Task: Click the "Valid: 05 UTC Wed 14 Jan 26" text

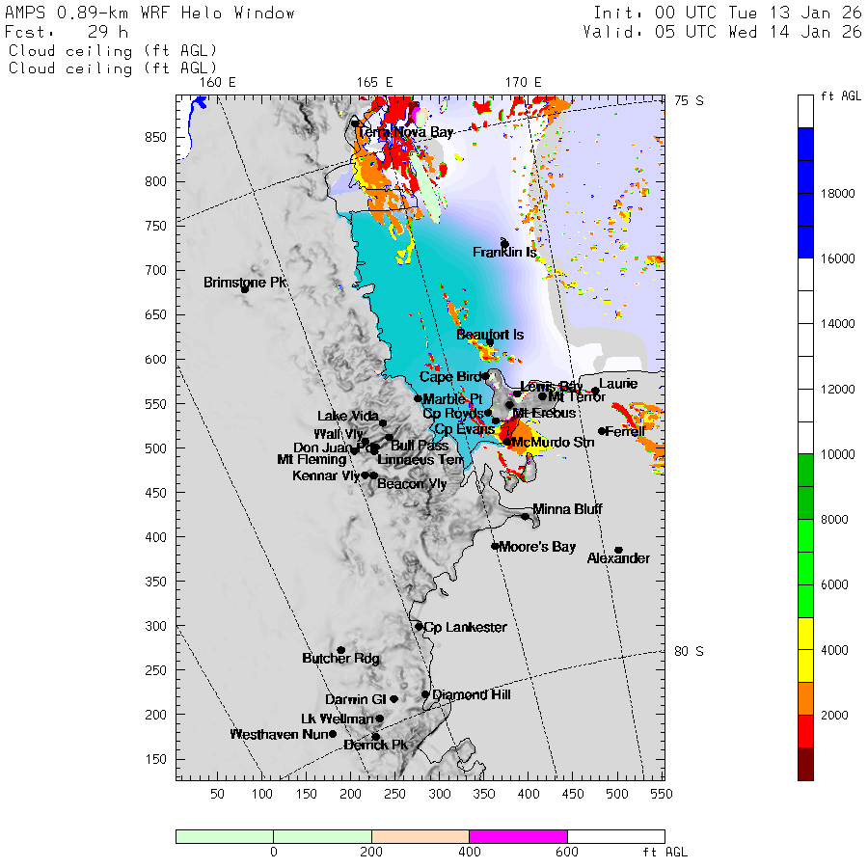Action: pyautogui.click(x=722, y=32)
